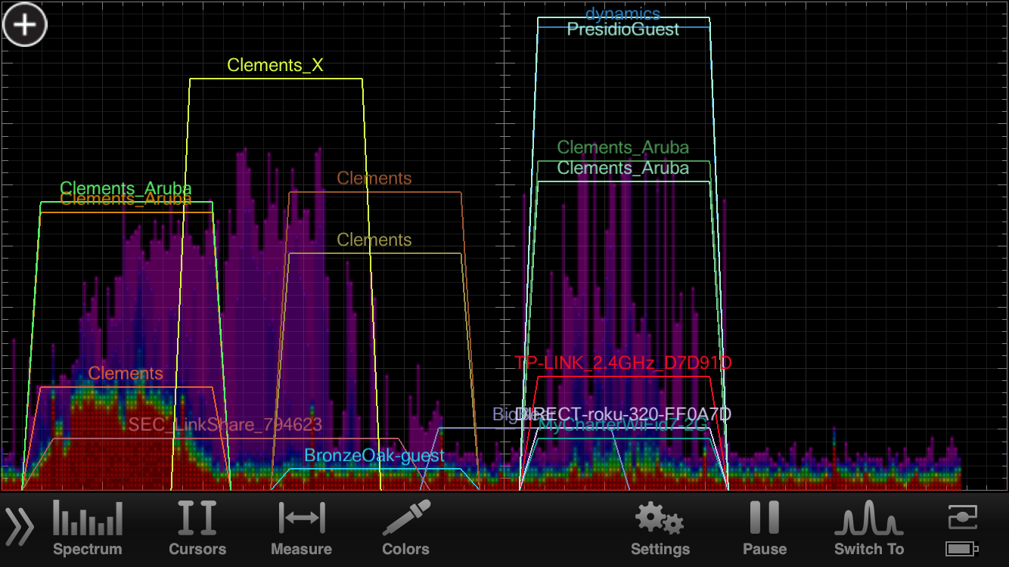Image resolution: width=1009 pixels, height=567 pixels.
Task: Select the SEC_LinkShare_794623 network label
Action: pos(225,425)
